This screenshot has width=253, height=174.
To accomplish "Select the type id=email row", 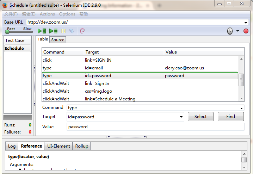I will point(140,68).
